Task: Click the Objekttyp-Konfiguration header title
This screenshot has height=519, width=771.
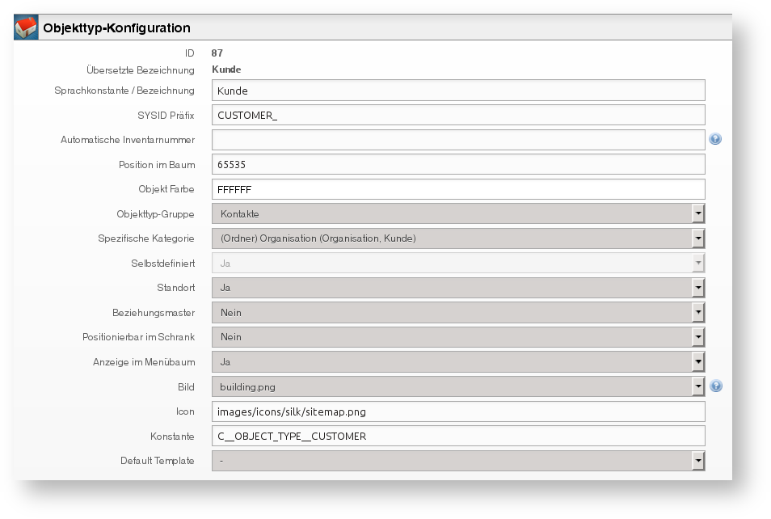Action: tap(116, 28)
